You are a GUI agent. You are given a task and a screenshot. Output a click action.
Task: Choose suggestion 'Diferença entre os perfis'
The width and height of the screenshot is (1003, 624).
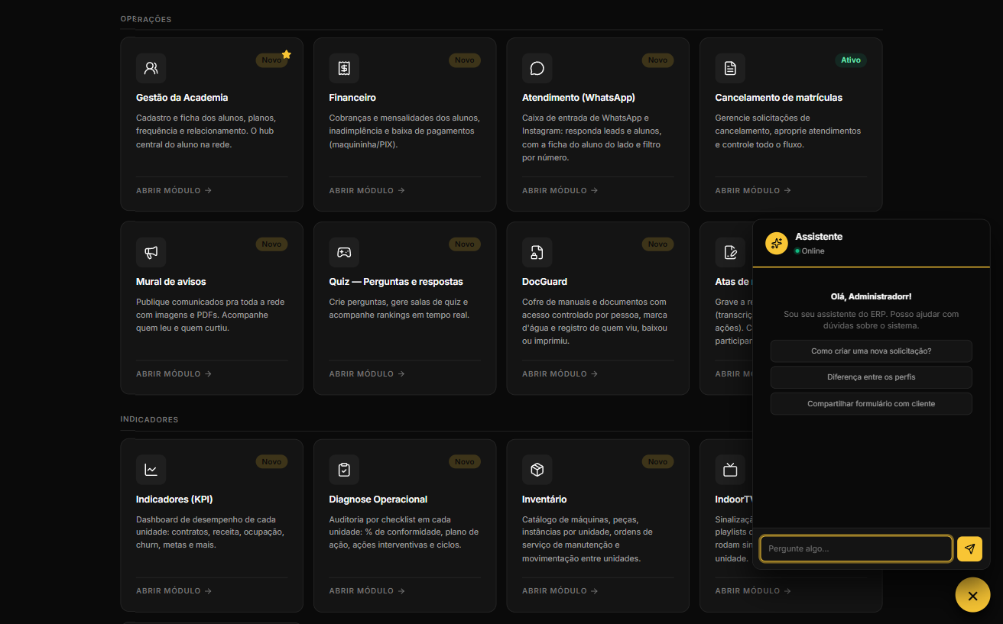pyautogui.click(x=871, y=377)
